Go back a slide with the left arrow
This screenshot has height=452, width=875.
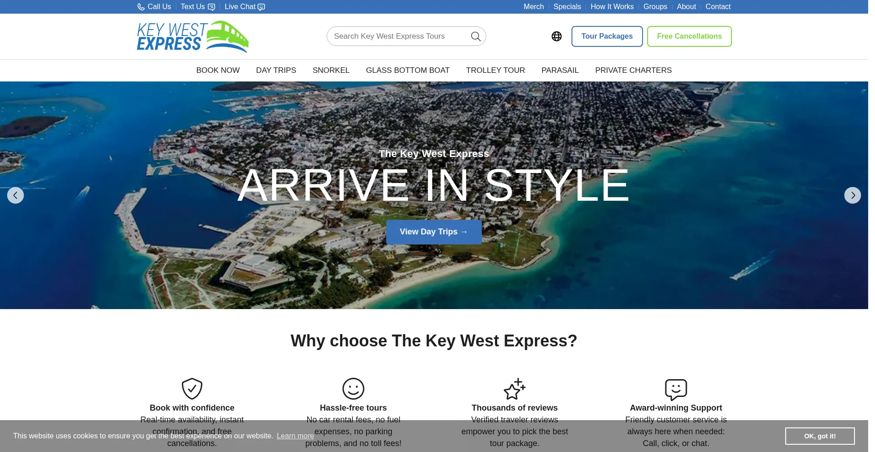click(15, 195)
